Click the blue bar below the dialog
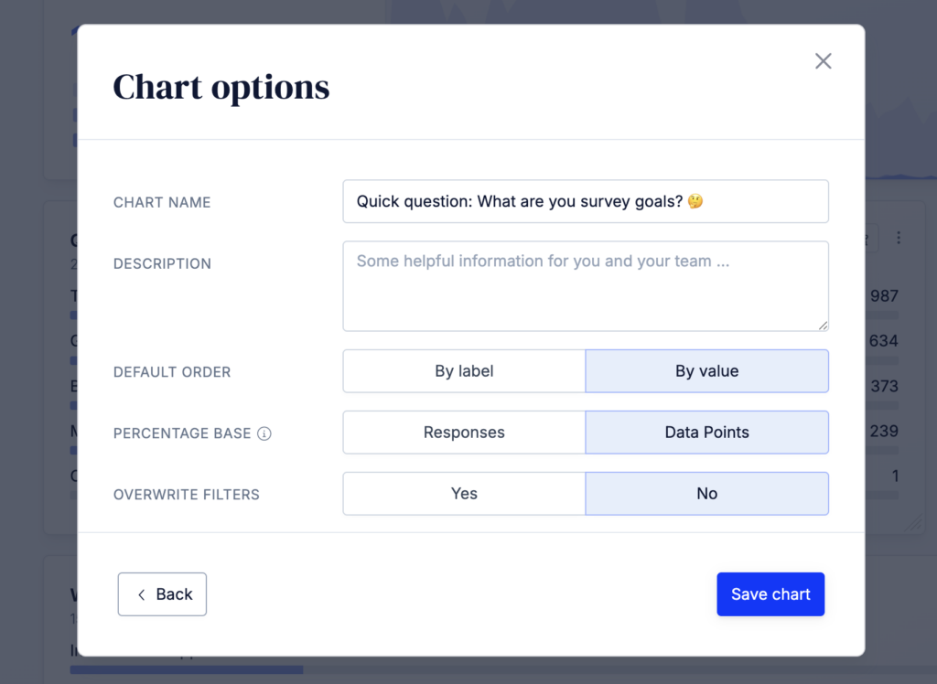 (x=187, y=669)
